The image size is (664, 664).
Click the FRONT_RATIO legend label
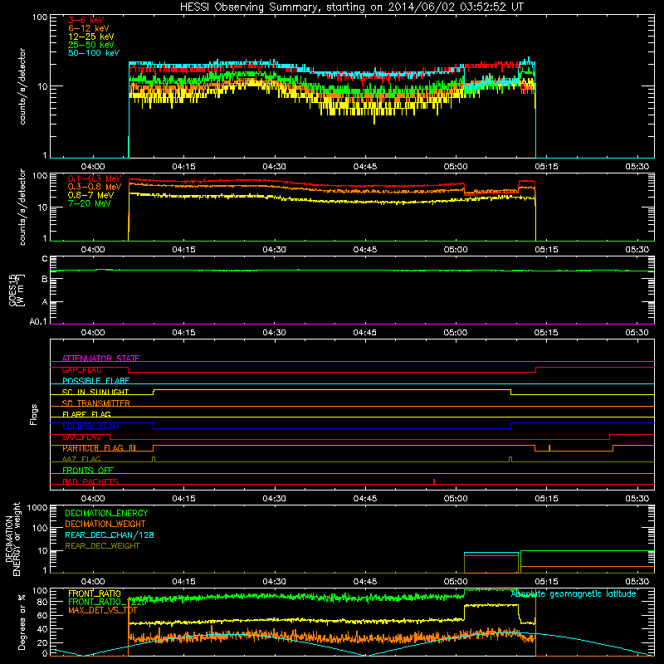[95, 593]
